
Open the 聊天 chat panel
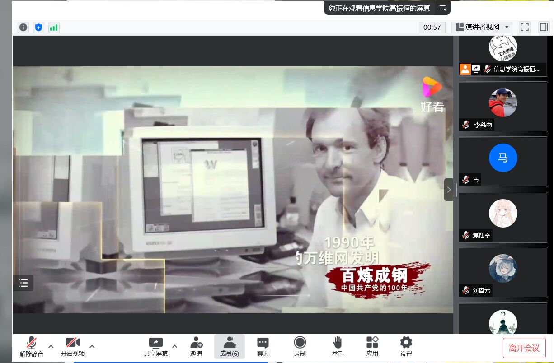tap(263, 347)
